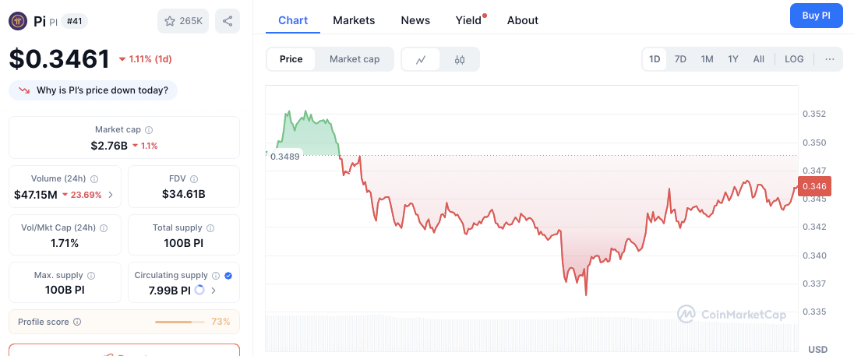Screen dimensions: 854x356
Task: Switch to the Yield tab
Action: click(x=468, y=20)
